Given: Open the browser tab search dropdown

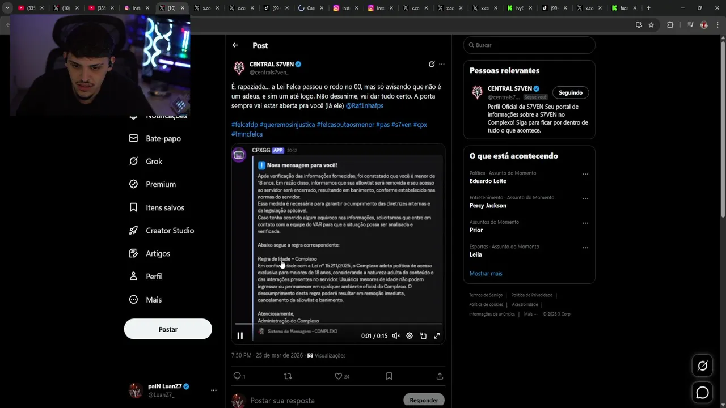Looking at the screenshot, I should [7, 8].
